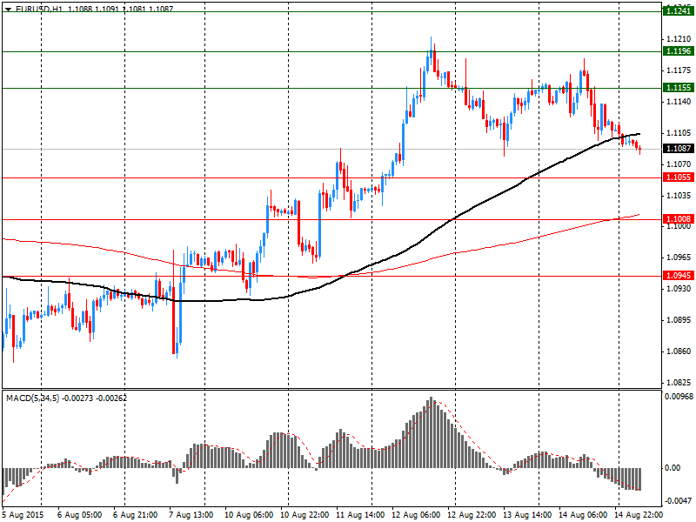Click the EURUSD,H1 chart title text
The image size is (696, 522).
tap(38, 9)
